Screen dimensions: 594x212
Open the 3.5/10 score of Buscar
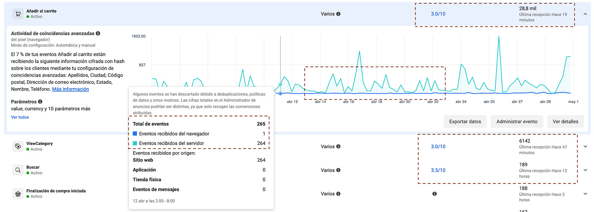point(438,170)
